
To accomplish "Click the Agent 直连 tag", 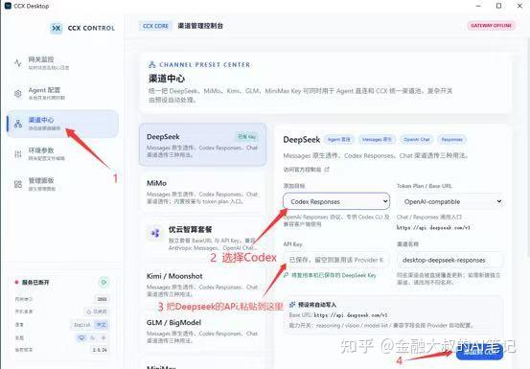I will click(x=339, y=139).
